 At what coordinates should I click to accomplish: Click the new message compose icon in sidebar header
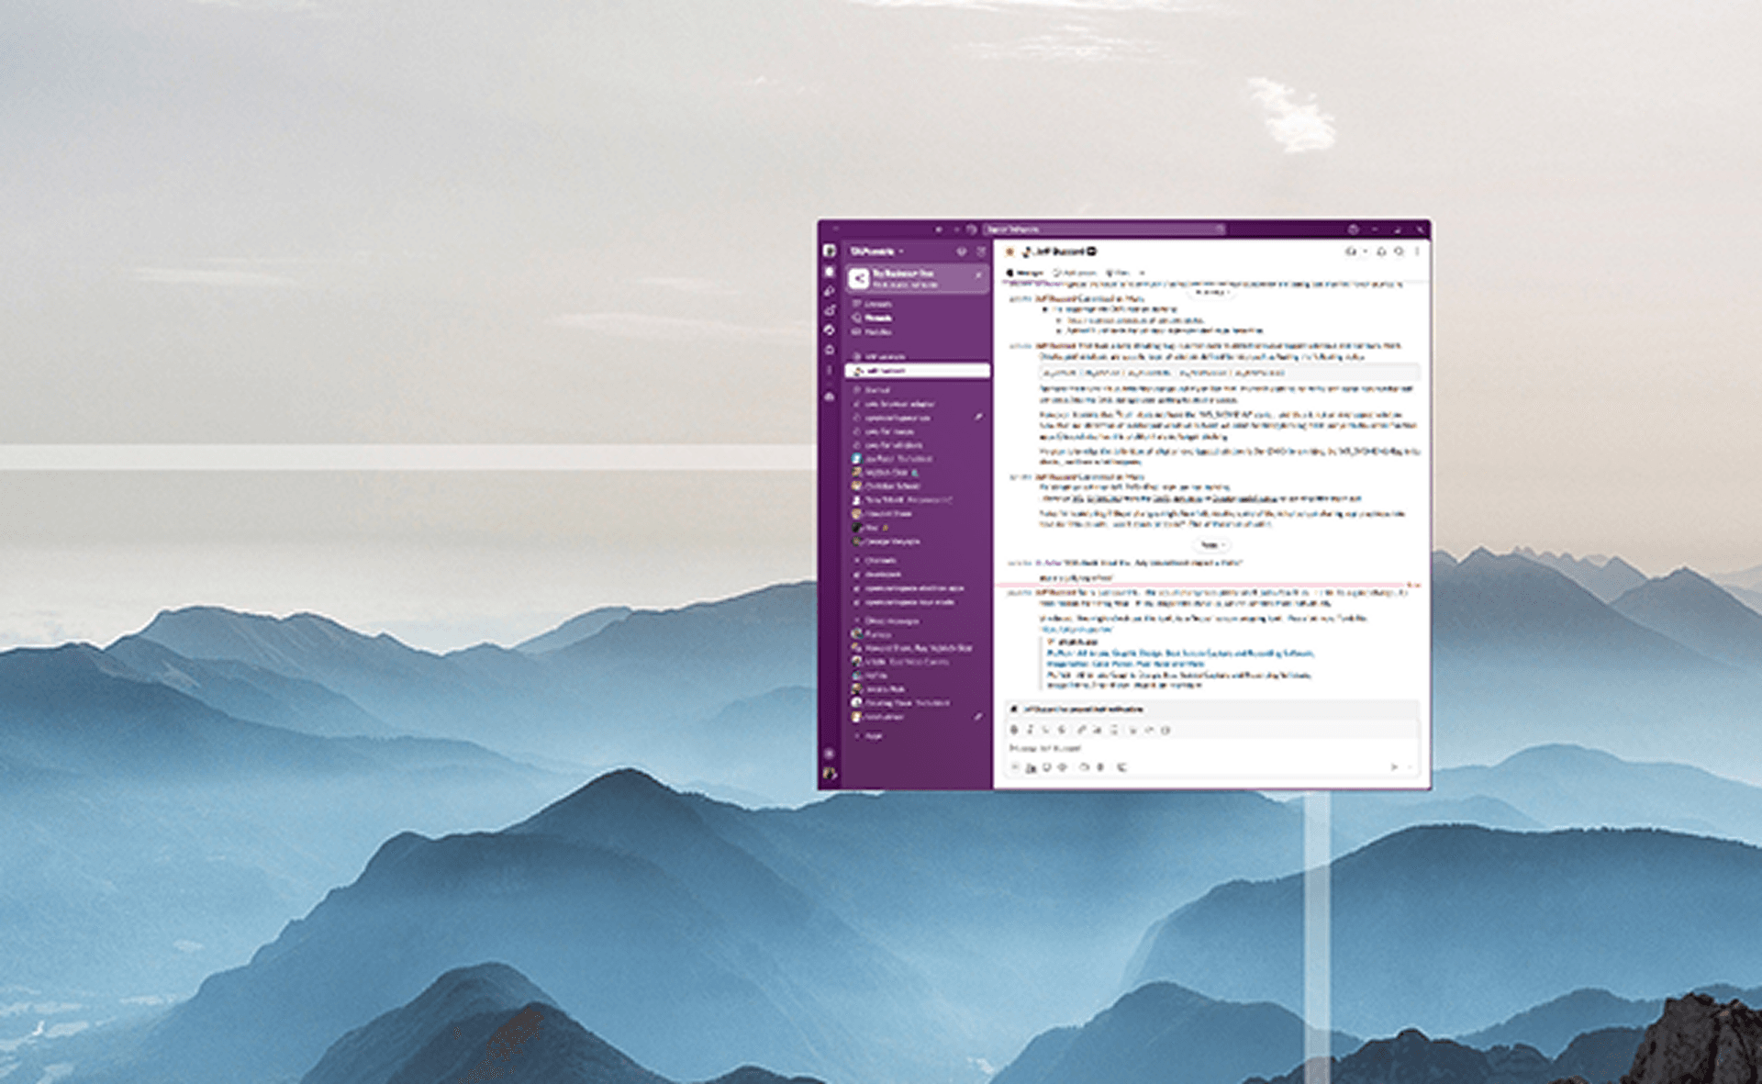point(980,251)
